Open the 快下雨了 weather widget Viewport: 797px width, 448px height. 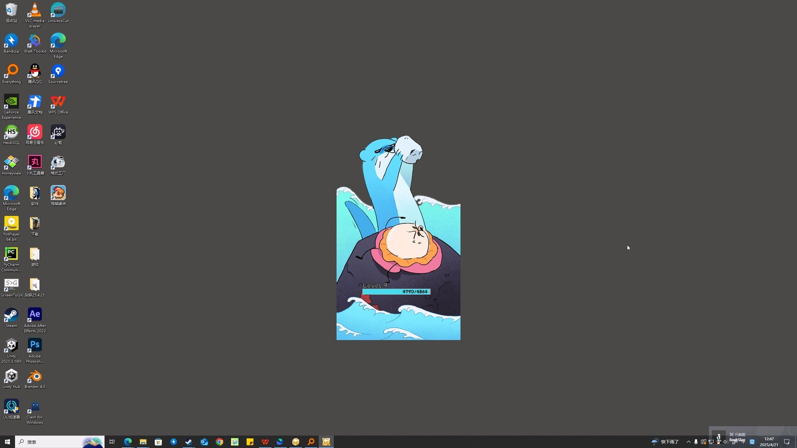point(665,442)
